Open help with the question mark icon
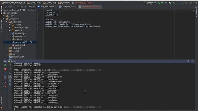 pyautogui.click(x=6, y=90)
